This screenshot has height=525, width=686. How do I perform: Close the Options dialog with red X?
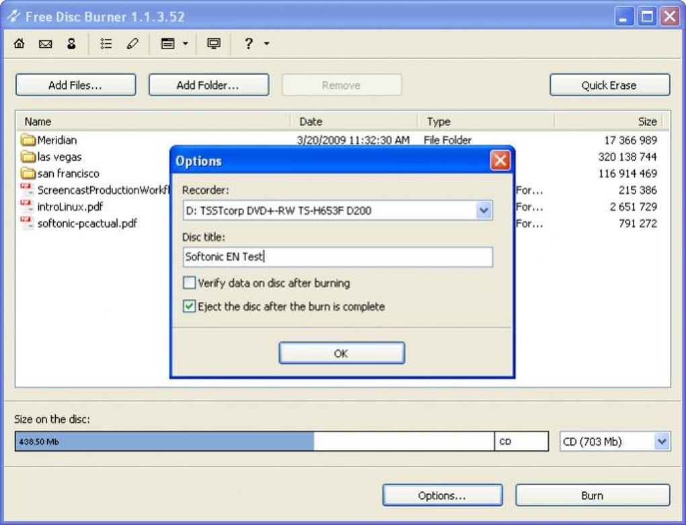[500, 160]
